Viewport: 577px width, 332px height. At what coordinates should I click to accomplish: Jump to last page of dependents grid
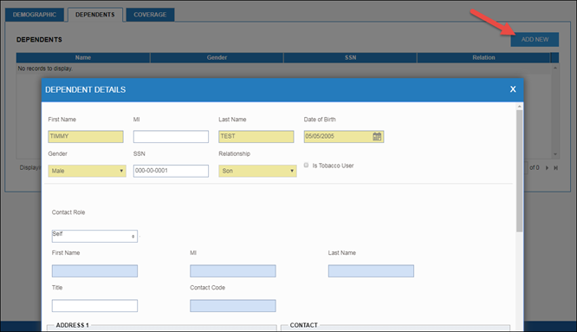click(555, 168)
